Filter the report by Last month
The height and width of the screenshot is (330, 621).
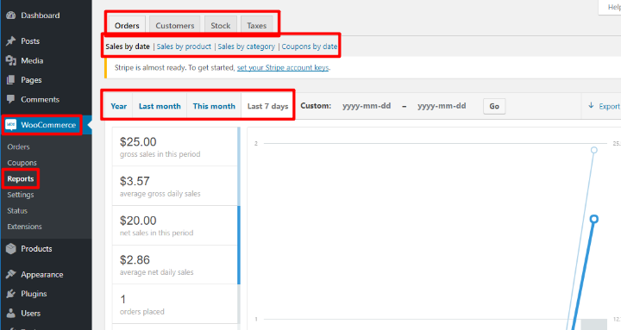click(160, 106)
